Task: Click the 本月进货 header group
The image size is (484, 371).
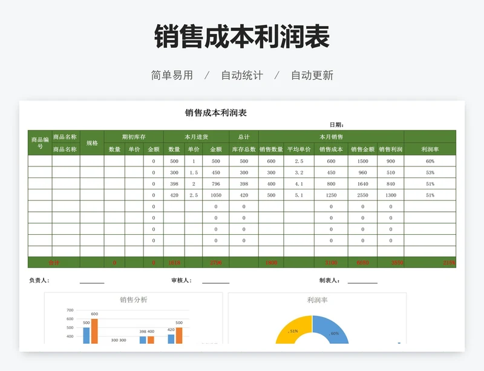Action: pos(197,137)
